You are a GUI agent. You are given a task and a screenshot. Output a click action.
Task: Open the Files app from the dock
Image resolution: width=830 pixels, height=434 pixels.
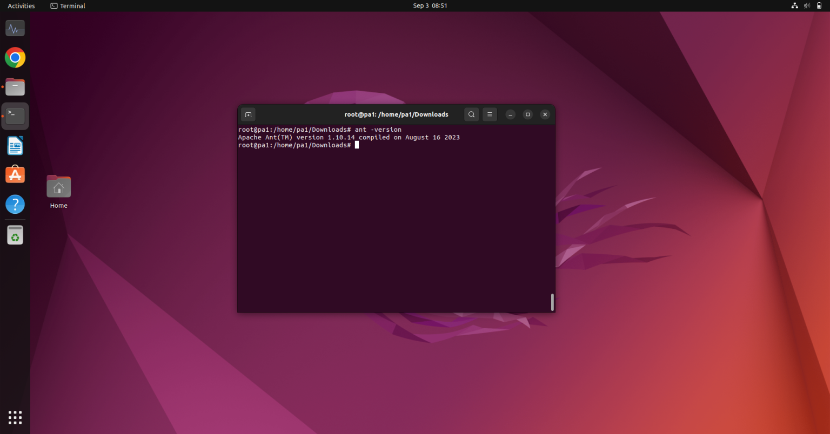tap(15, 86)
